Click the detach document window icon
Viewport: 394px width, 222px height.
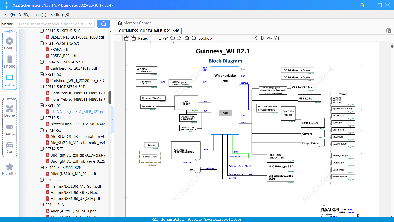pyautogui.click(x=389, y=31)
